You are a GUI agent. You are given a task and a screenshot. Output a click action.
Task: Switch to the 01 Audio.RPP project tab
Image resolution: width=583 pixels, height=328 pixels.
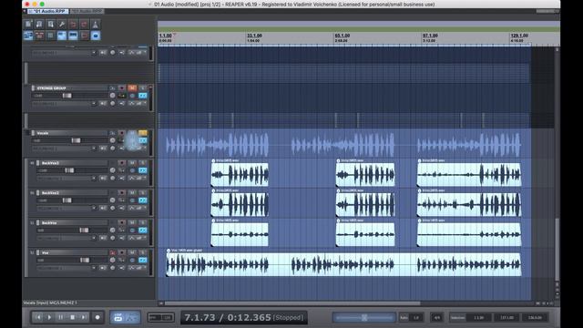click(x=48, y=11)
